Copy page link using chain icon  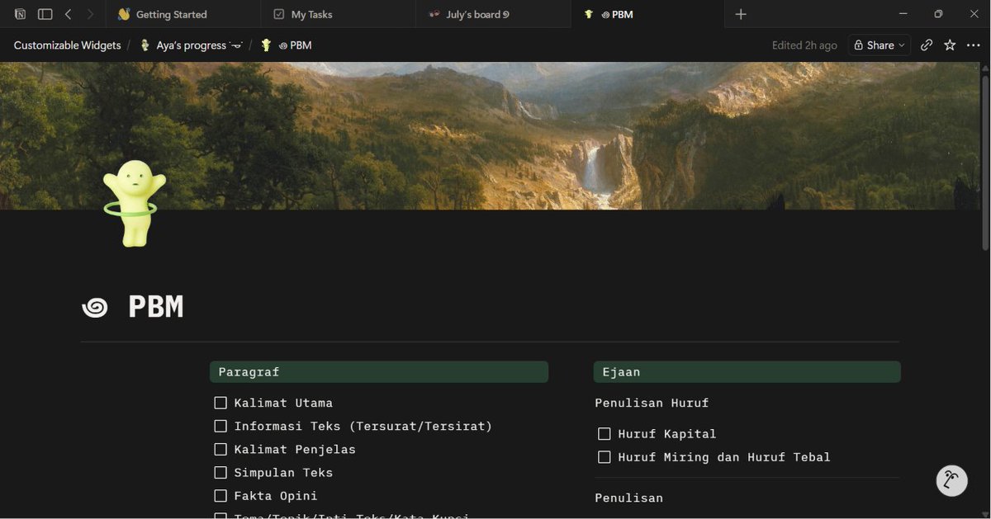[x=927, y=45]
